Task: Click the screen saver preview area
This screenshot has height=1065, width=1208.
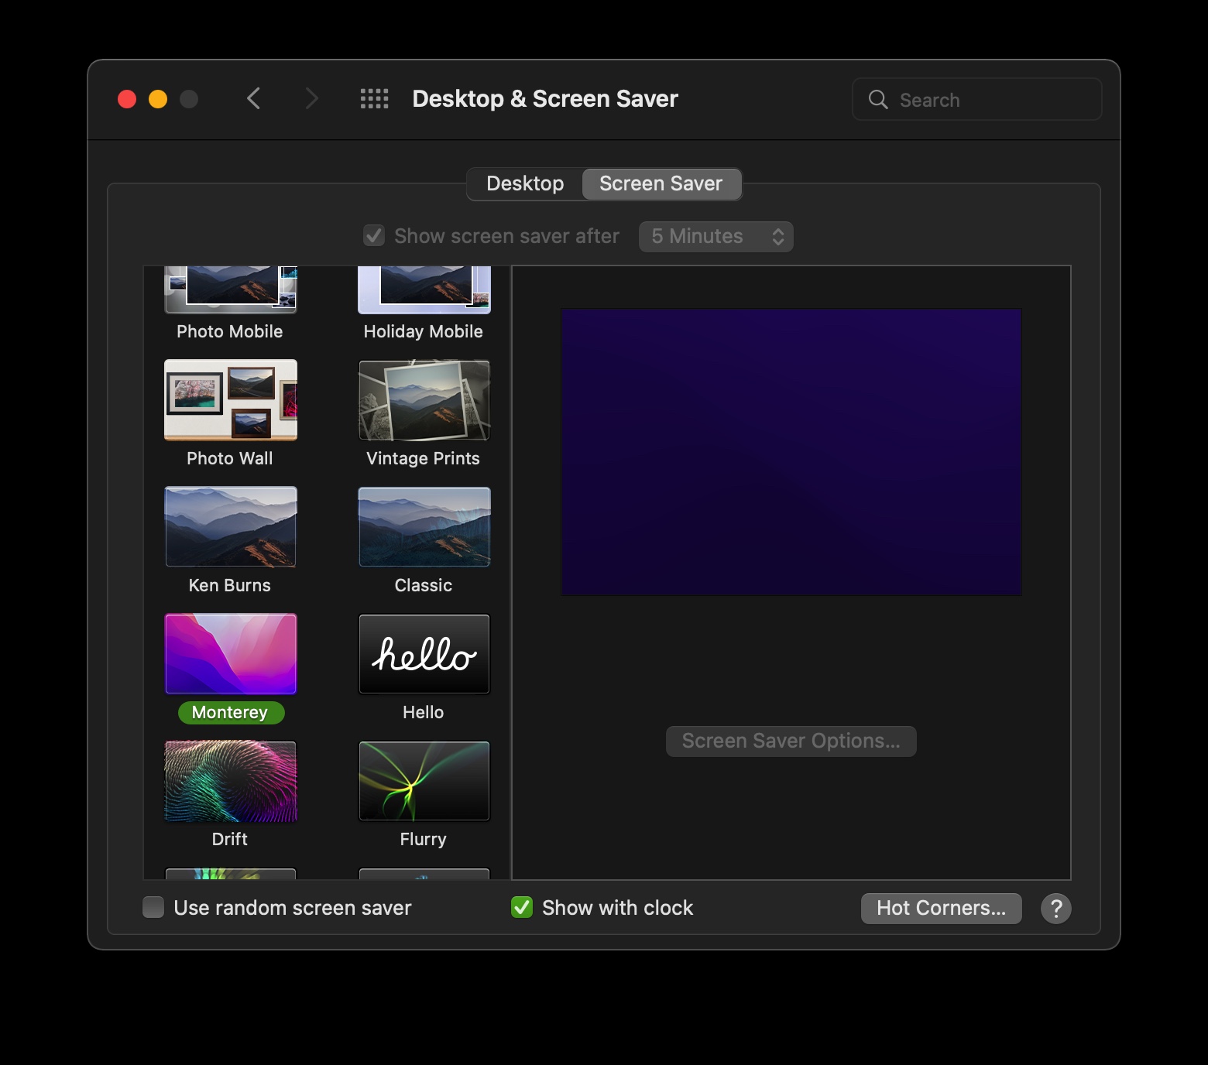Action: click(791, 452)
